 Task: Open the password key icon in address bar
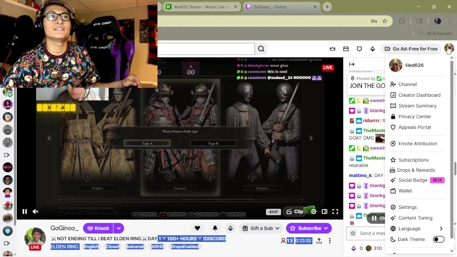pos(374,21)
